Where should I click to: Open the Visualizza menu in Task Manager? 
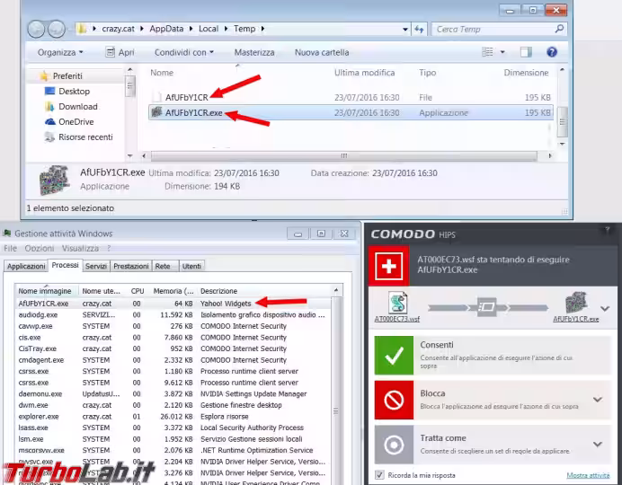(x=81, y=248)
